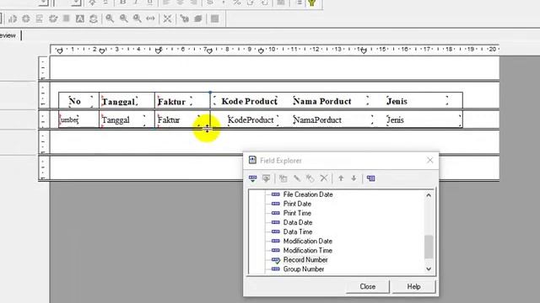Click the crossed arrows X toolbar icon

coord(167,19)
